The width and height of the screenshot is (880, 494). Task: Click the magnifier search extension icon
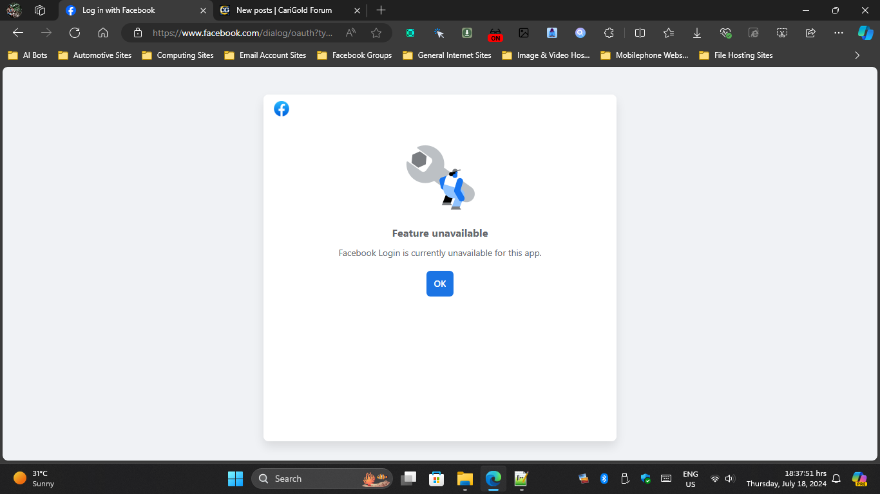pos(580,33)
